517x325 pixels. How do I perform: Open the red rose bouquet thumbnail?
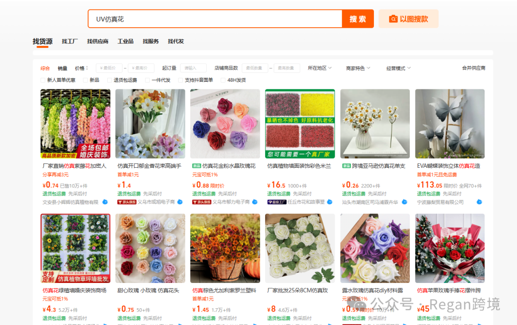pyautogui.click(x=450, y=248)
